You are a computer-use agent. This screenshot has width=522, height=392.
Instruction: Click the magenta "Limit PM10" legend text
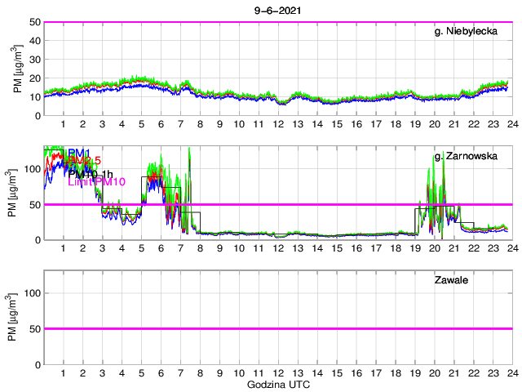coord(96,183)
